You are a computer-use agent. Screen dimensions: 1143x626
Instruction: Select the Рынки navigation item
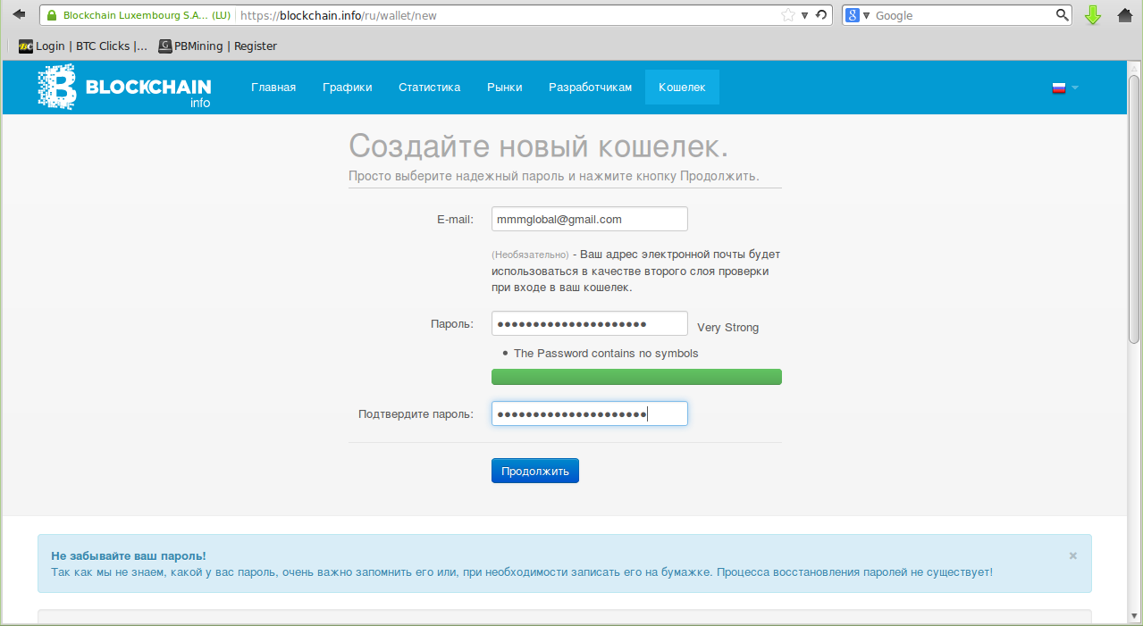504,87
